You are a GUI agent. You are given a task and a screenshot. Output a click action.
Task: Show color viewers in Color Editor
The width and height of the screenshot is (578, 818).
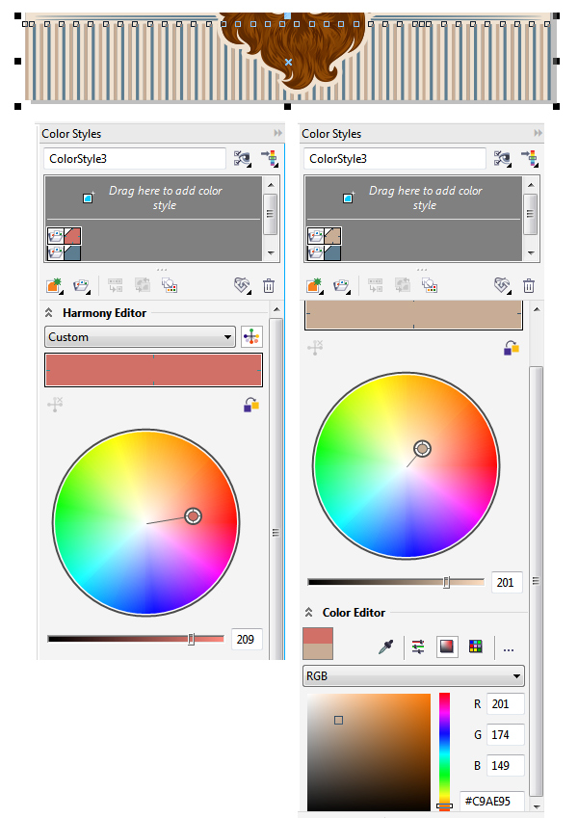pyautogui.click(x=447, y=646)
